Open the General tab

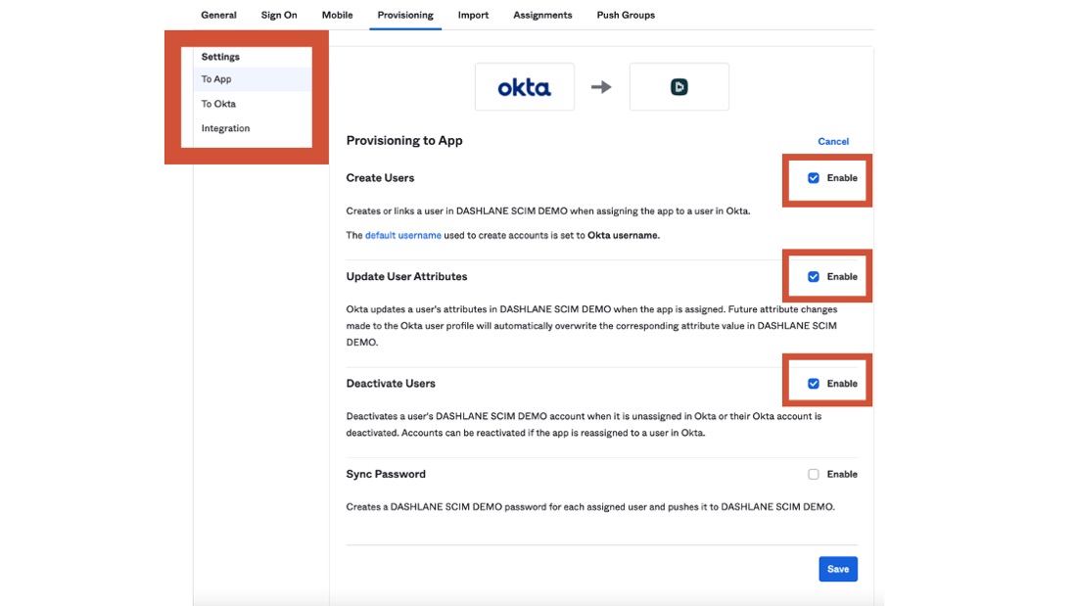click(218, 15)
